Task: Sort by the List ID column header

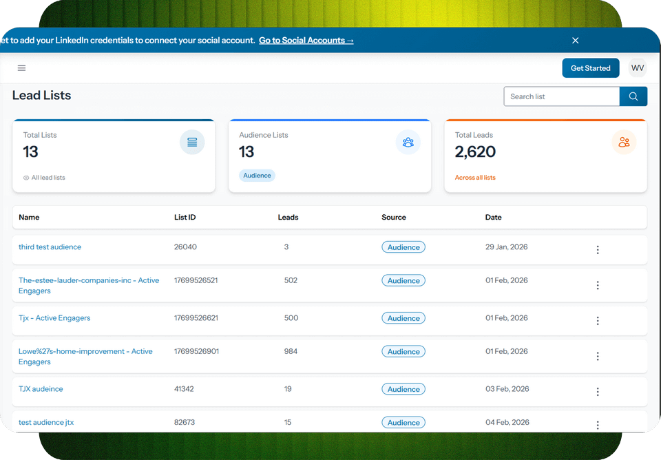Action: pyautogui.click(x=185, y=217)
